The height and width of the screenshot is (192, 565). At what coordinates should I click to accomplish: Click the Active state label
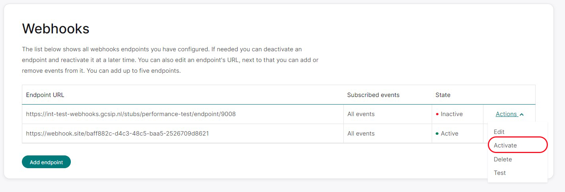click(x=450, y=134)
